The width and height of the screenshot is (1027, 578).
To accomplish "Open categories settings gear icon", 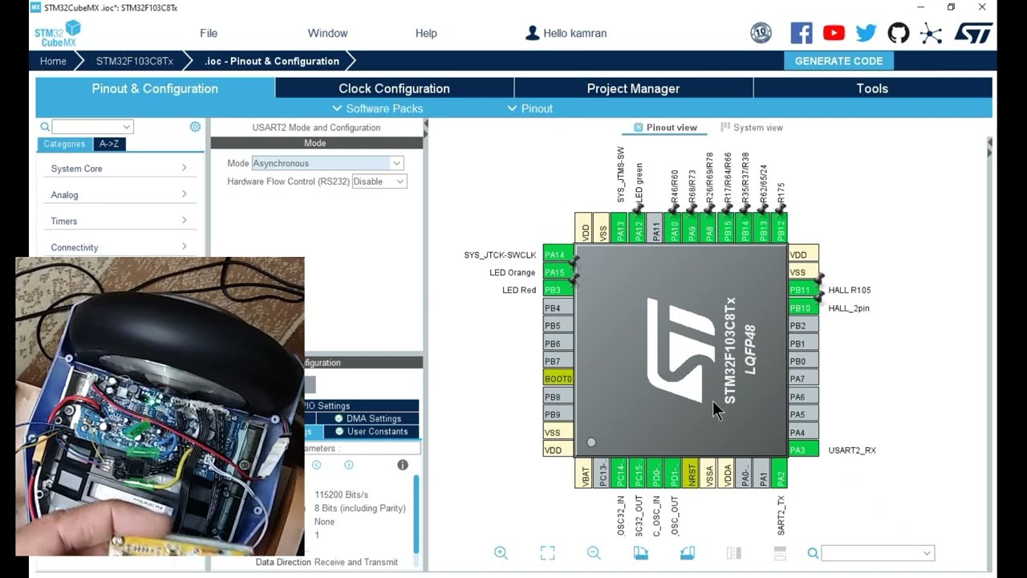I will point(195,127).
